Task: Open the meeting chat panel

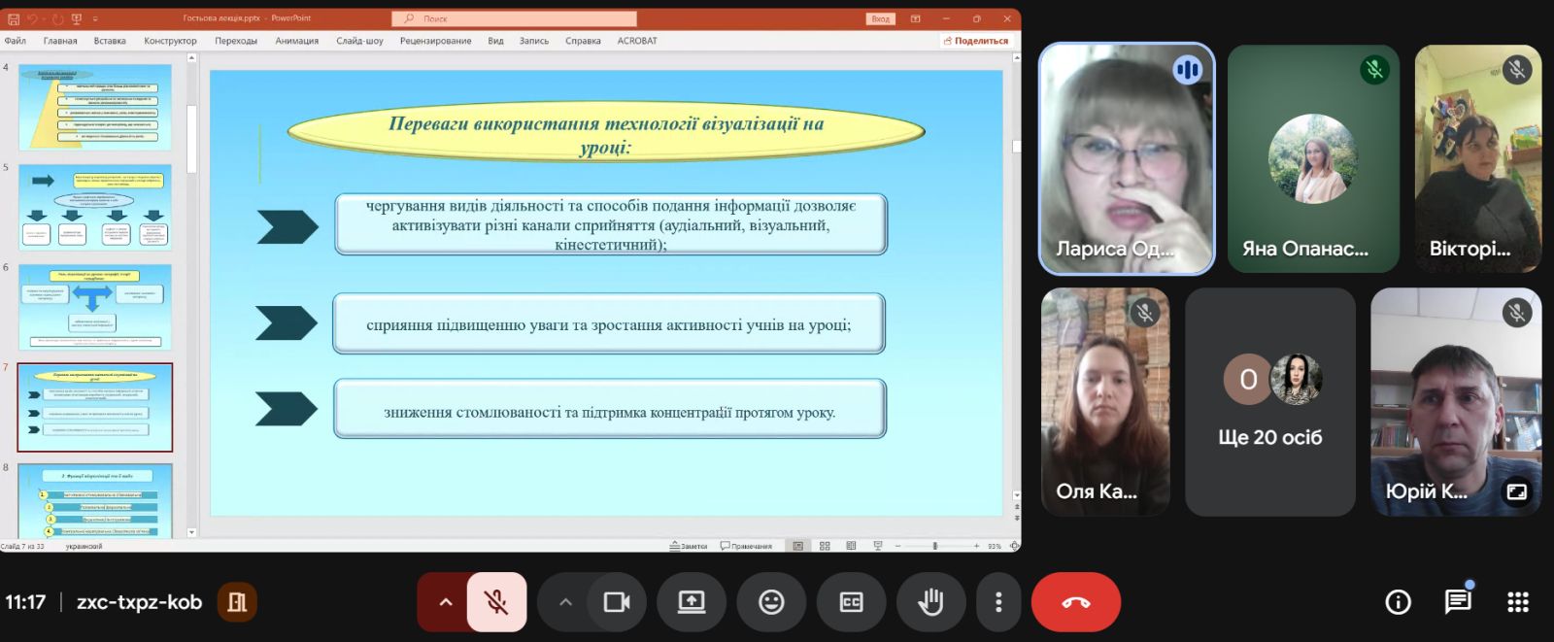Action: pyautogui.click(x=1457, y=602)
